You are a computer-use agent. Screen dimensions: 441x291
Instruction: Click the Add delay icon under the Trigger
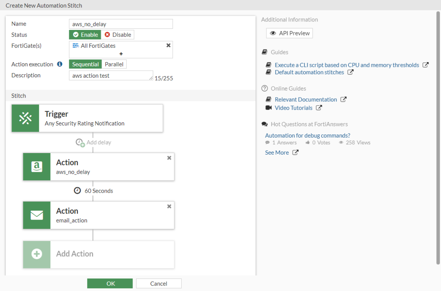click(80, 143)
